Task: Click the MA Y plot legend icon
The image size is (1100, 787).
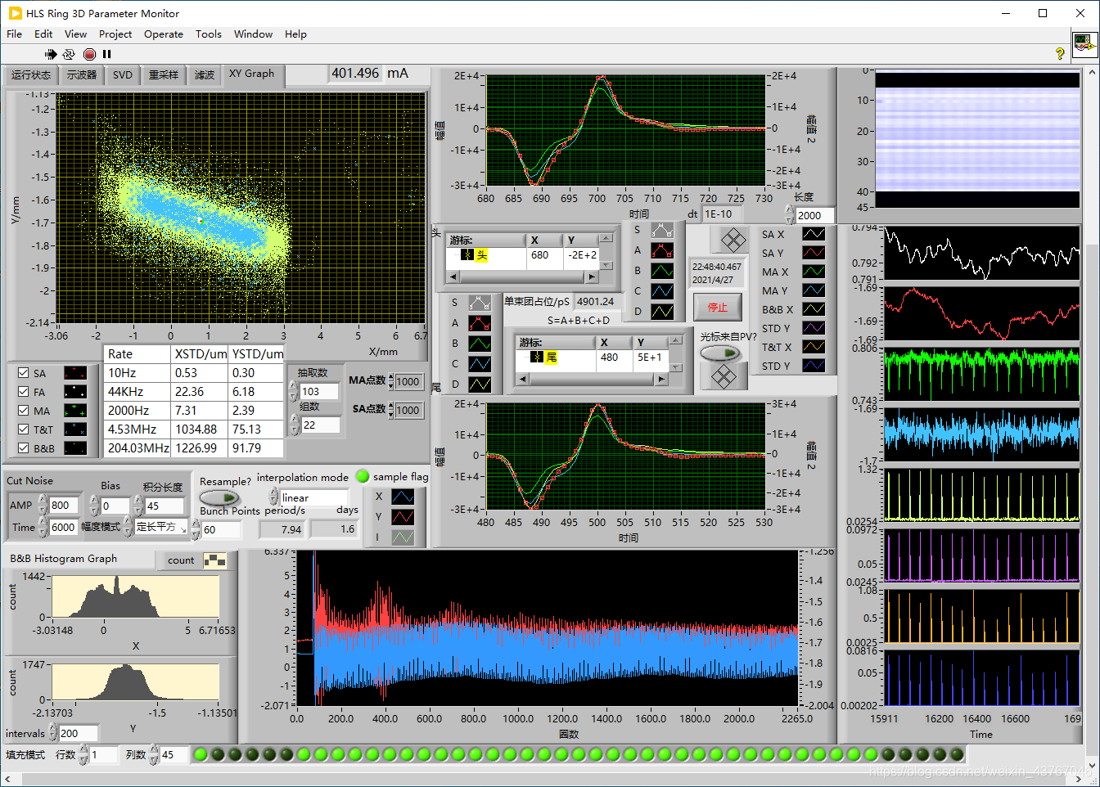Action: click(x=813, y=290)
